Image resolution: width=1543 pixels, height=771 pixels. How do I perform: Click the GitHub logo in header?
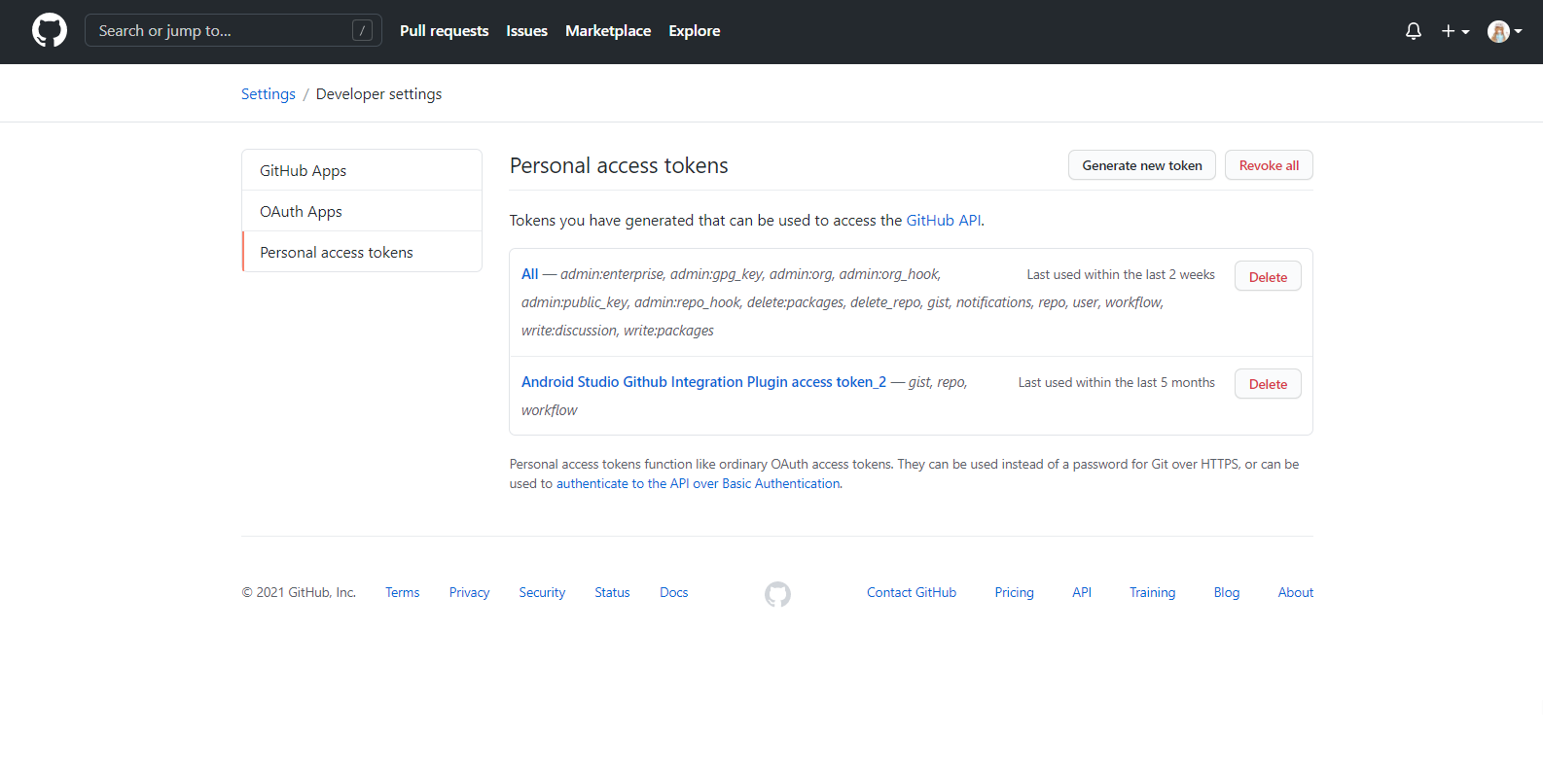50,31
